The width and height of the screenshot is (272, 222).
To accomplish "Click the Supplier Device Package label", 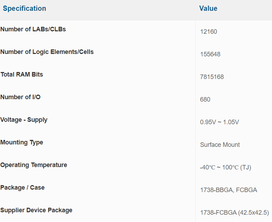I will tap(37, 210).
